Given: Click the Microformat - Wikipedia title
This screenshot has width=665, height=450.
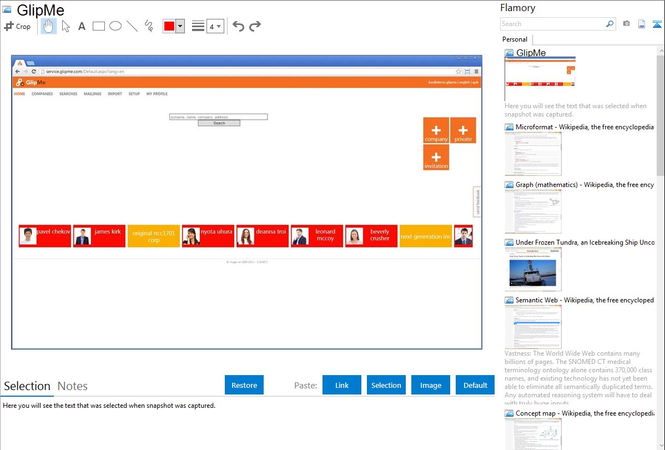Looking at the screenshot, I should click(585, 127).
